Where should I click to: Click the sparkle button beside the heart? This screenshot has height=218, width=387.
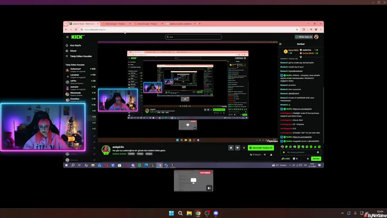(244, 148)
